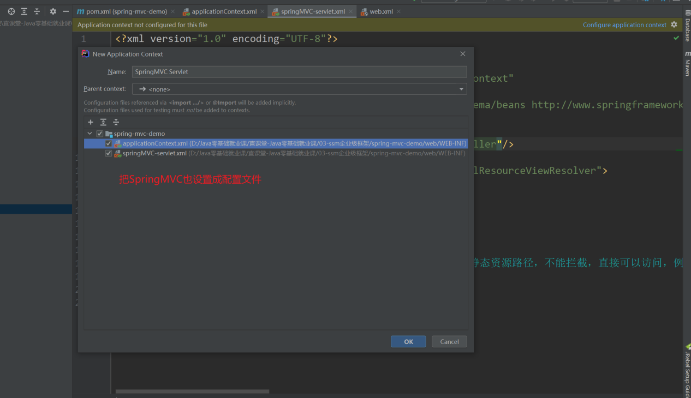Click spring-mvc-demo module folder icon
Screen dimensions: 691x398
[109, 134]
